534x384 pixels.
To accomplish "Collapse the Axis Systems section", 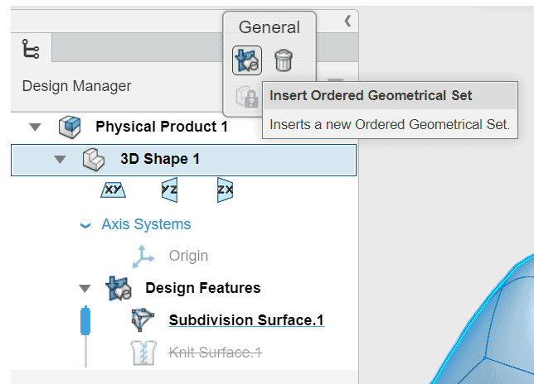I will coord(85,225).
